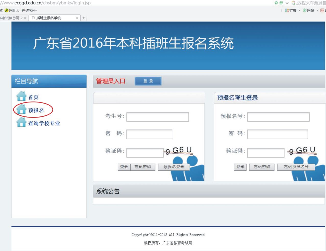Open the 预报名 navigation link
Image resolution: width=326 pixels, height=251 pixels.
(36, 110)
